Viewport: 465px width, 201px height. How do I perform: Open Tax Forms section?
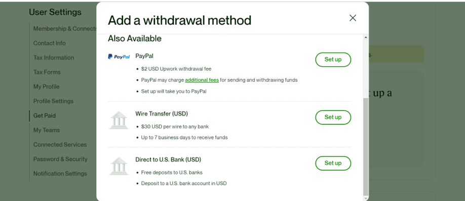(47, 72)
